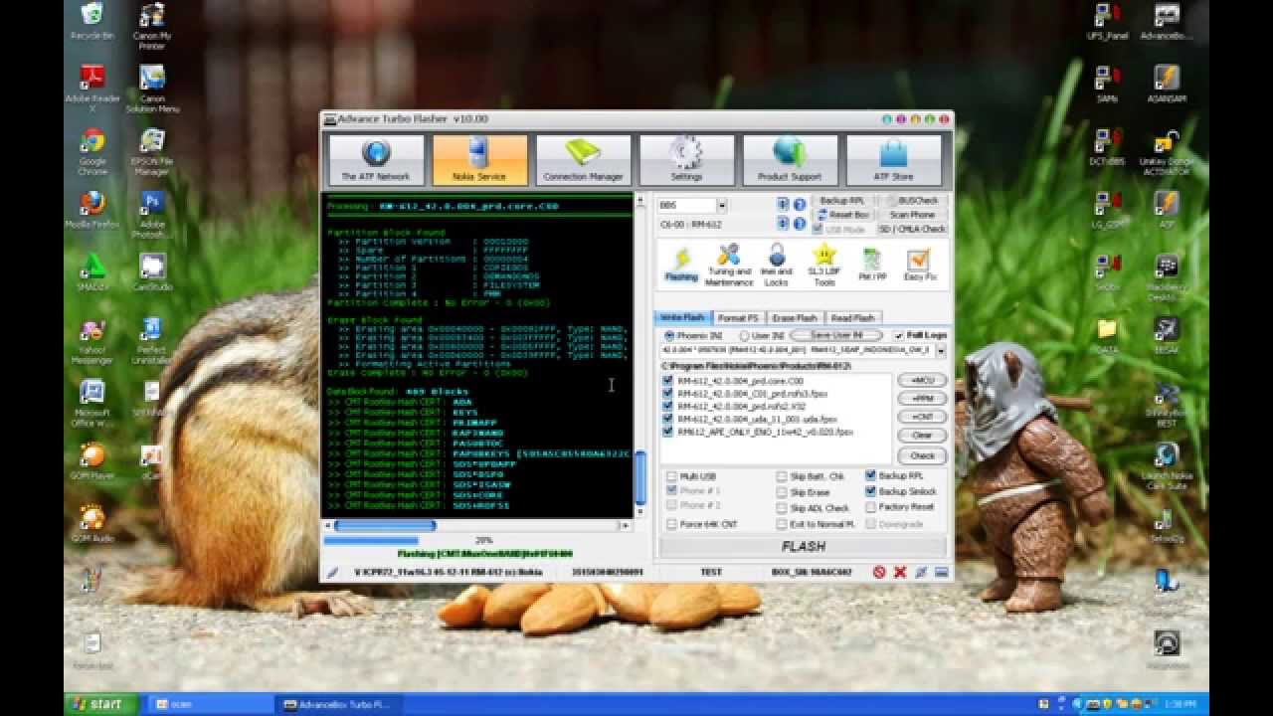Toggle the uda_11_001.uda.fpsx file checkbox
This screenshot has width=1273, height=716.
point(668,420)
